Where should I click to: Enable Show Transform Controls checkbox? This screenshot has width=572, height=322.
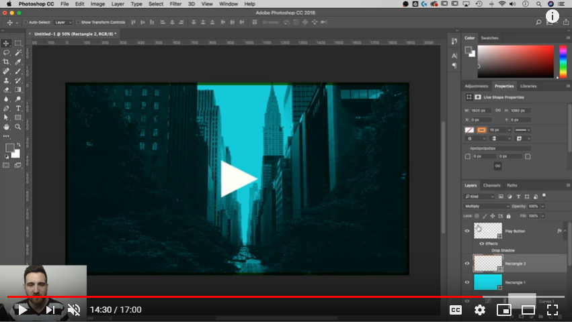(78, 22)
